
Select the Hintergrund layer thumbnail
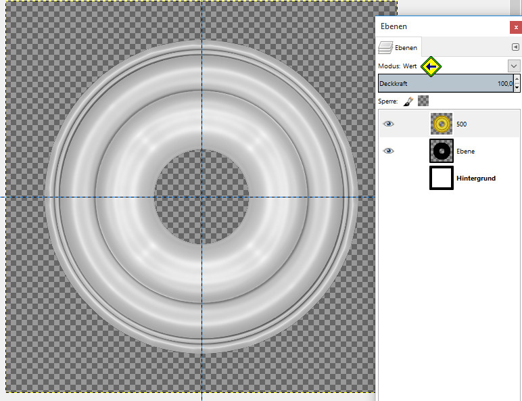click(x=442, y=178)
